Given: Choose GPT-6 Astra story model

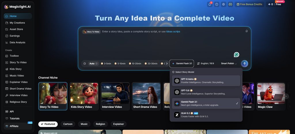Looking at the screenshot, I should (206, 81).
